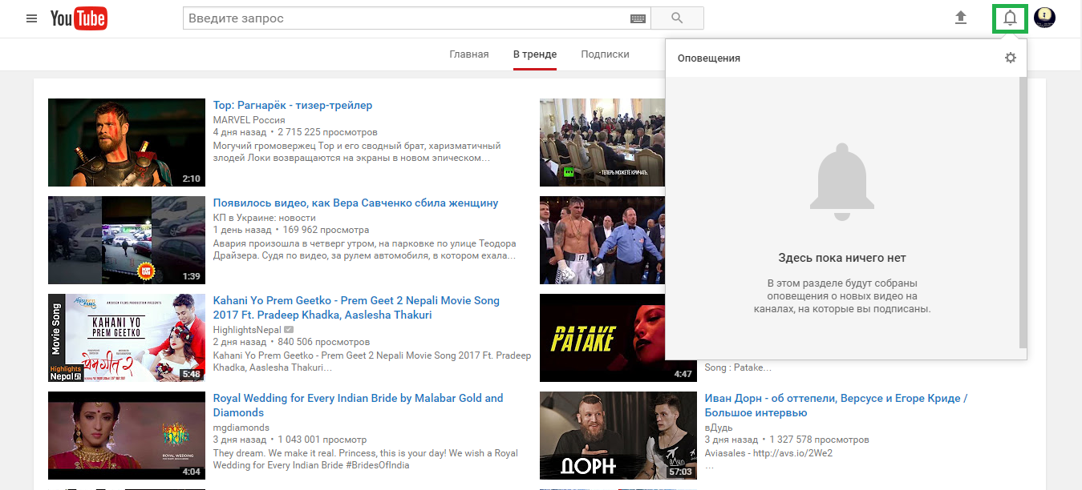Switch to the Главная tab
1082x490 pixels.
click(468, 54)
